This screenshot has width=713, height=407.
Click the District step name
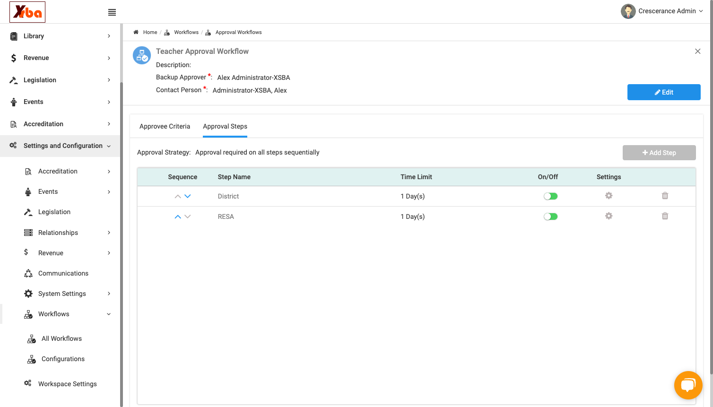(x=228, y=196)
